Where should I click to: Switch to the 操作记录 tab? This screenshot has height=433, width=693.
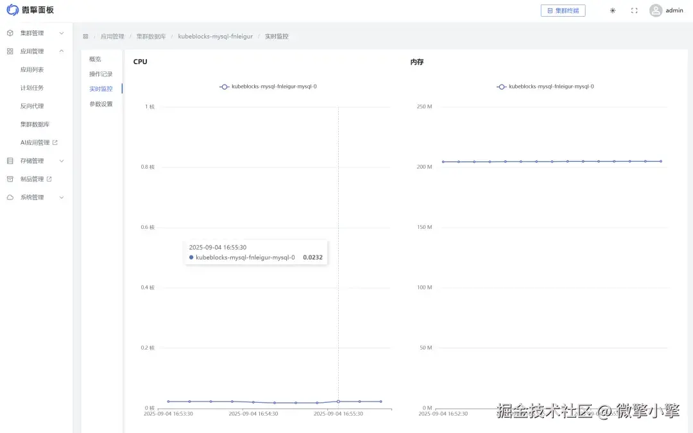[x=101, y=74]
